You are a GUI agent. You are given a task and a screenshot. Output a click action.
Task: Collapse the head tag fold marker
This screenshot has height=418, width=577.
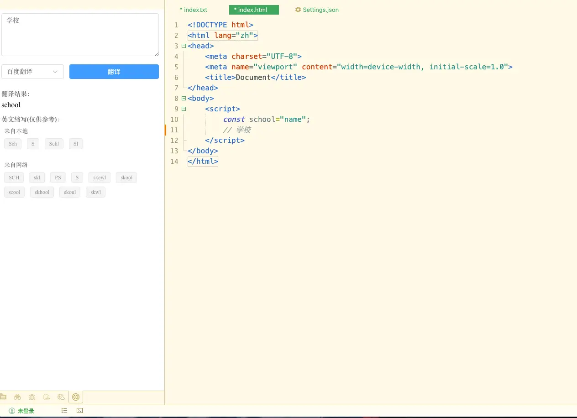[184, 46]
